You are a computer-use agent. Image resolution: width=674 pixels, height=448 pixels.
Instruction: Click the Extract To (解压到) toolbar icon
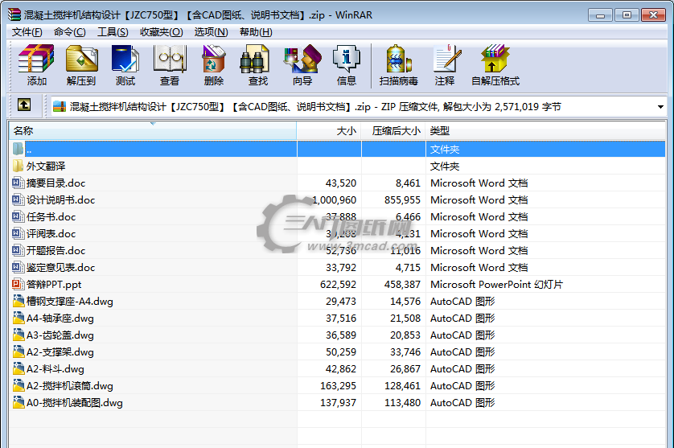[x=81, y=59]
